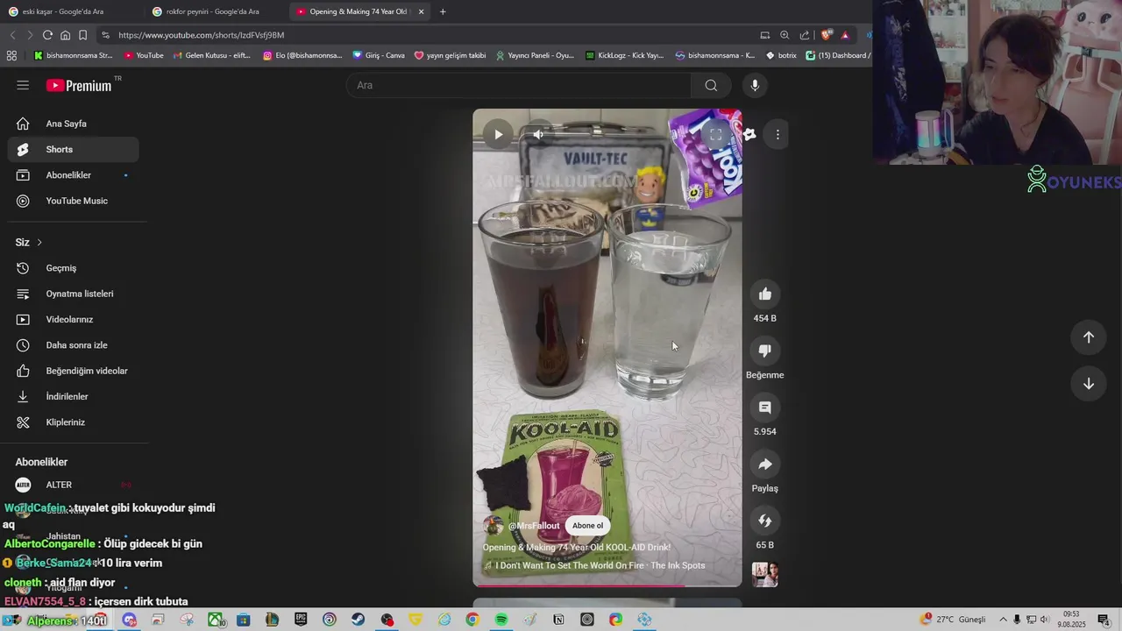Open the sound source thumbnail

point(764,575)
